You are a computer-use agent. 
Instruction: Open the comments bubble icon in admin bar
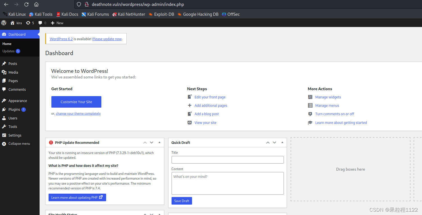(40, 23)
